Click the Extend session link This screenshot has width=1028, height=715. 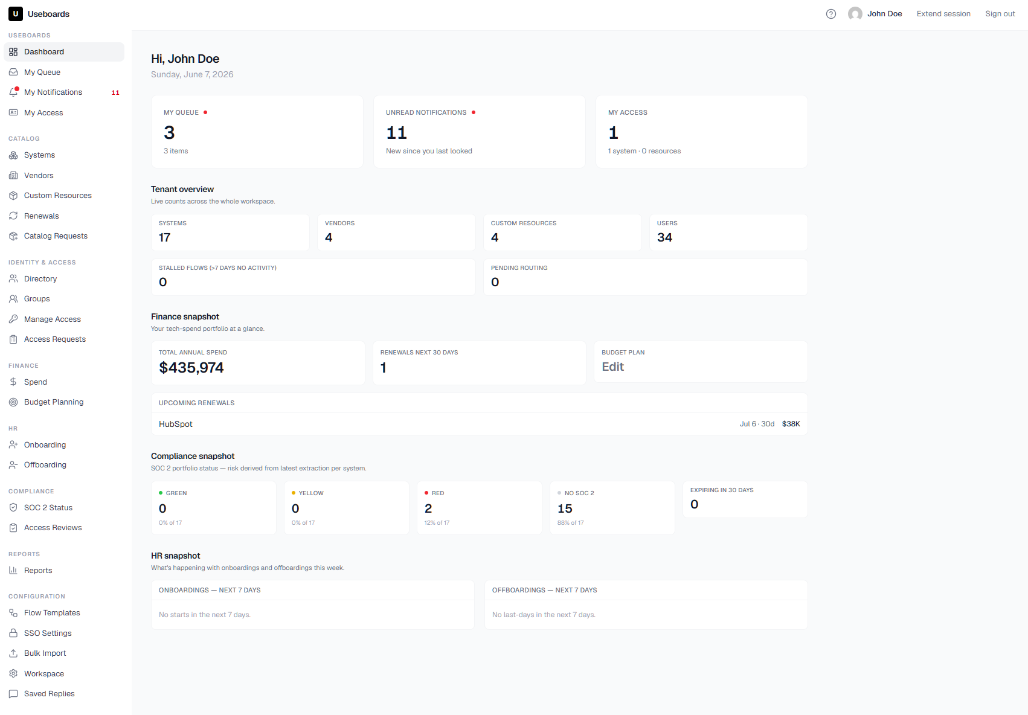point(943,14)
